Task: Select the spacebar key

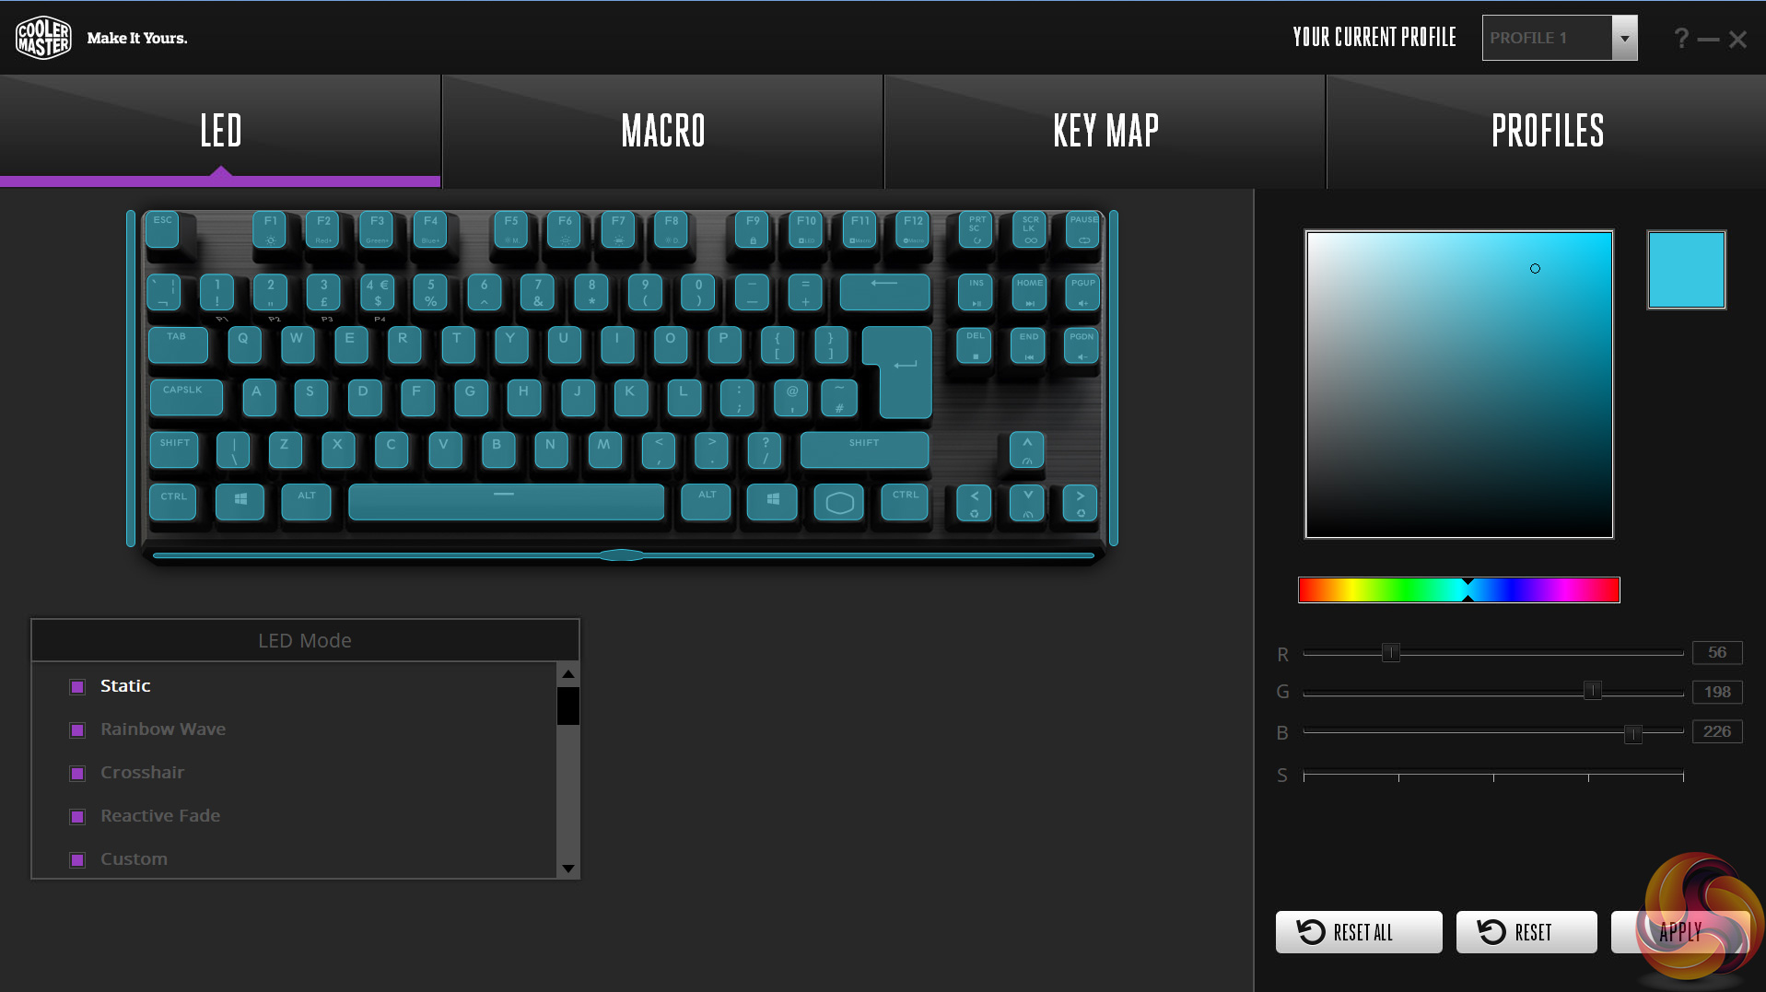Action: (506, 502)
